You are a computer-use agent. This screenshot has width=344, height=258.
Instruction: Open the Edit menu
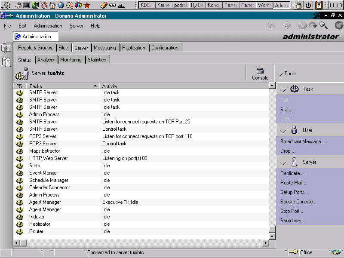click(x=22, y=26)
